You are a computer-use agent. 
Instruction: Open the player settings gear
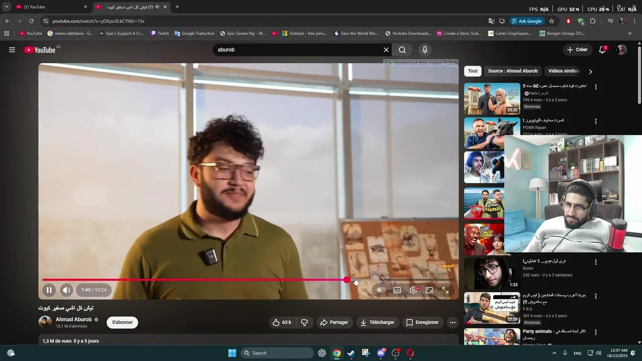(413, 290)
